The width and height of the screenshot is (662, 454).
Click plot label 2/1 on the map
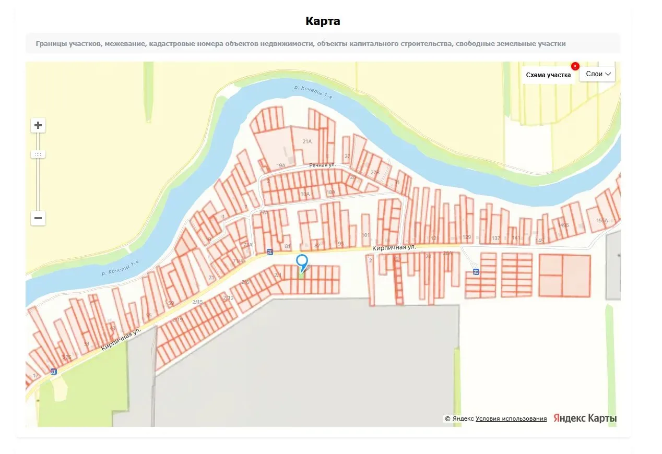click(x=278, y=275)
